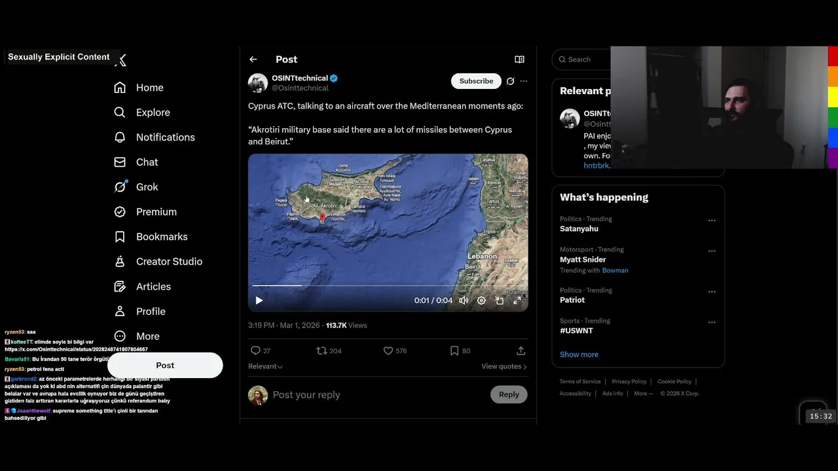Image resolution: width=838 pixels, height=471 pixels.
Task: Click the Search box
Action: (x=583, y=60)
